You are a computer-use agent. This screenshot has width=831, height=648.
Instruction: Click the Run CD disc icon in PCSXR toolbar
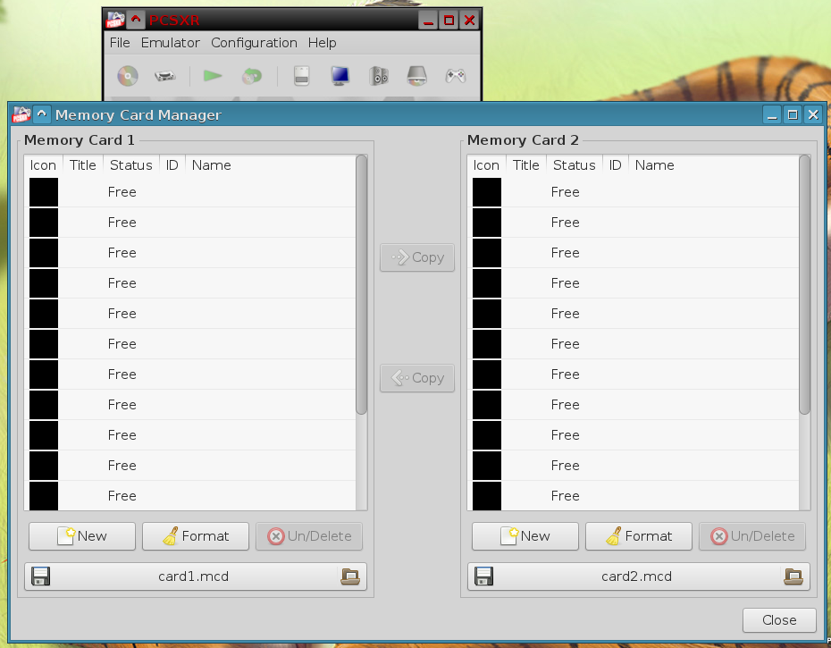(x=128, y=76)
